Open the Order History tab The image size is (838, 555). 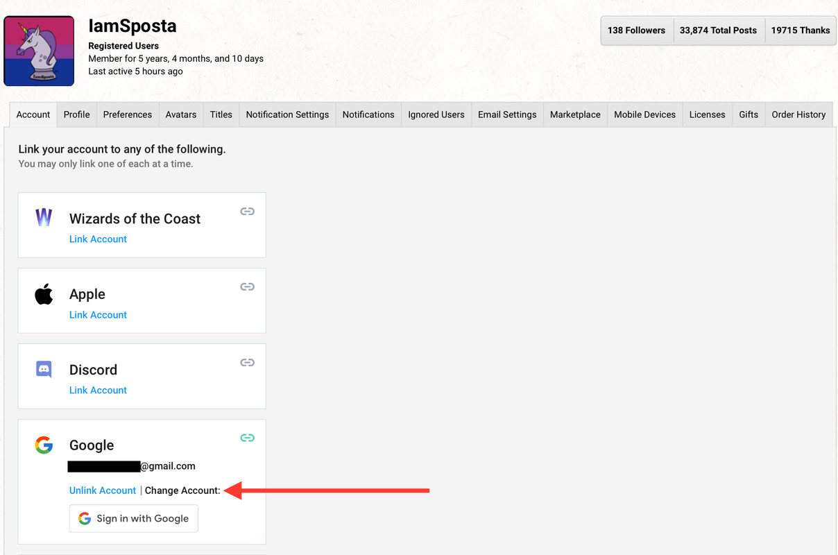click(x=798, y=114)
